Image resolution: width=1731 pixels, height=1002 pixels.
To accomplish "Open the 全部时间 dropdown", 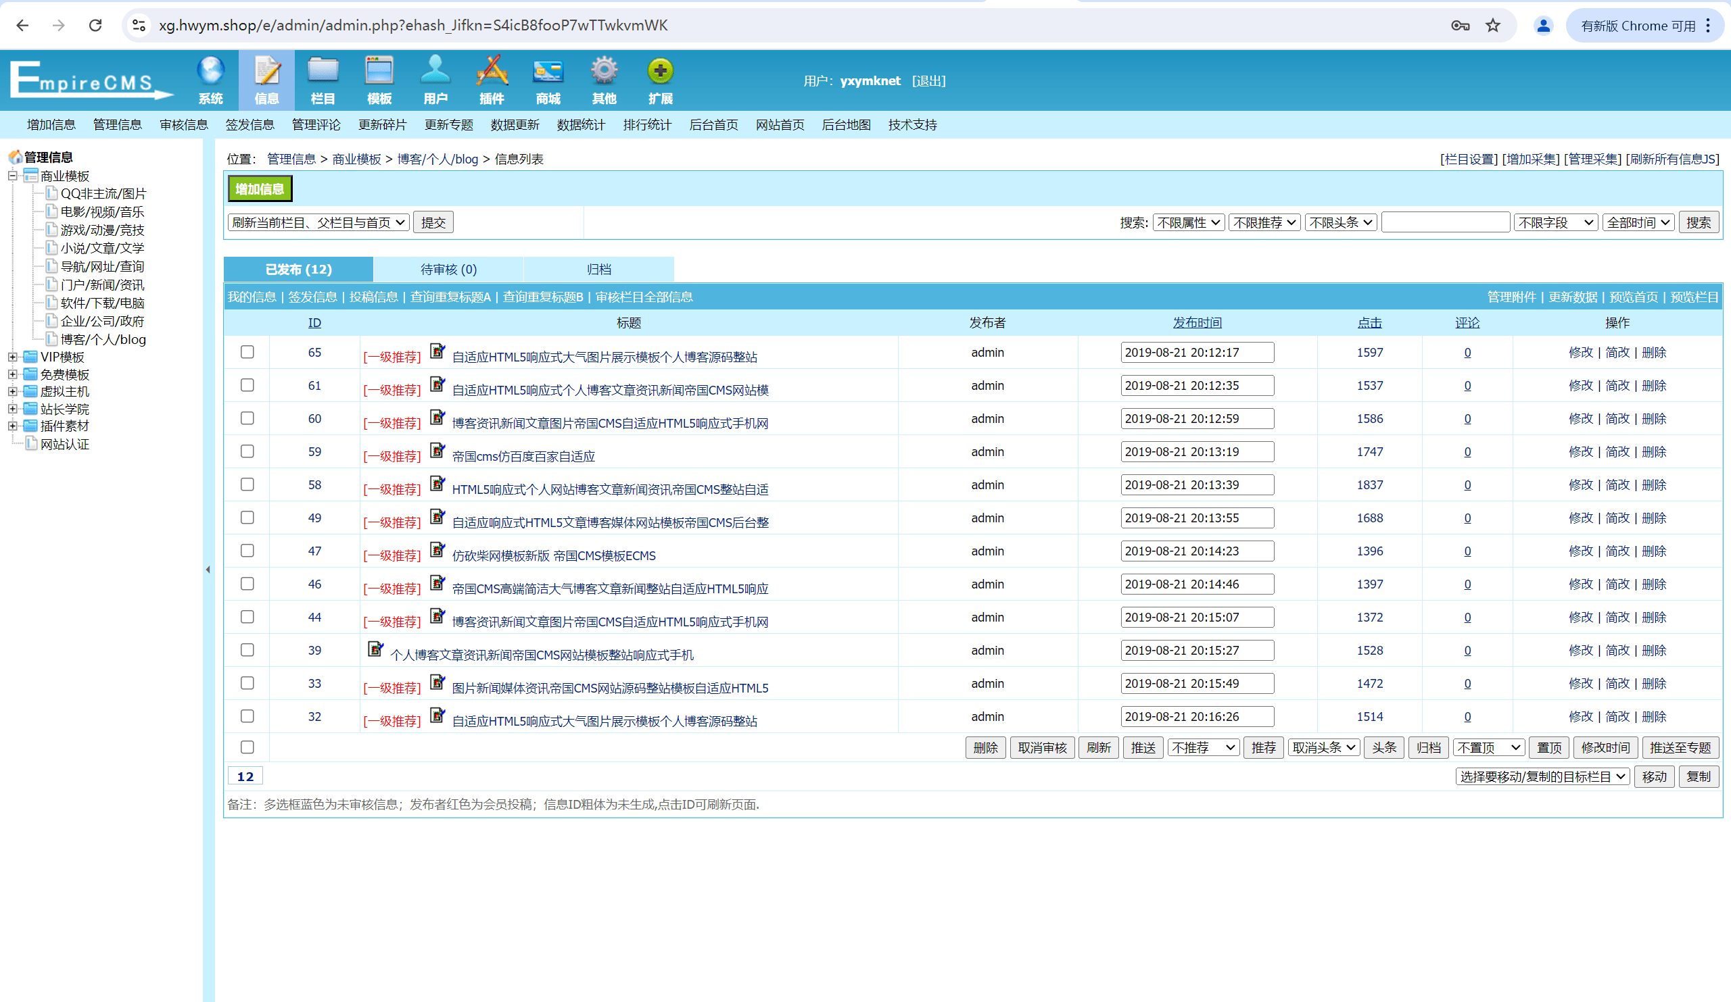I will 1639,222.
